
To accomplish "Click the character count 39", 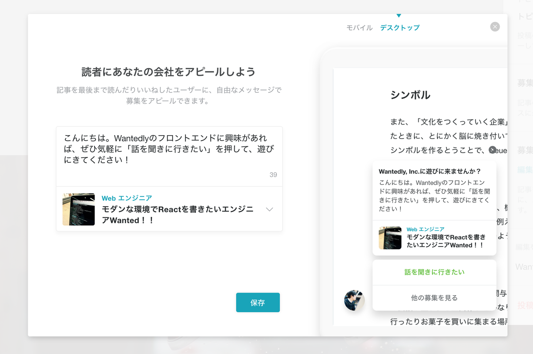I will [273, 175].
